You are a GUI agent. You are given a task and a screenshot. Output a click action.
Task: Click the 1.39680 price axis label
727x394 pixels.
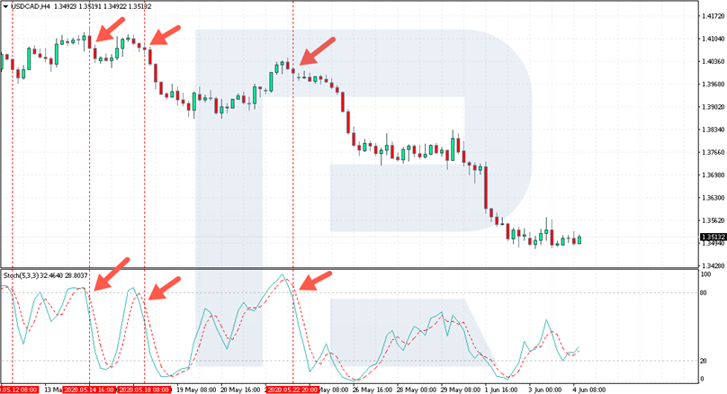click(713, 85)
